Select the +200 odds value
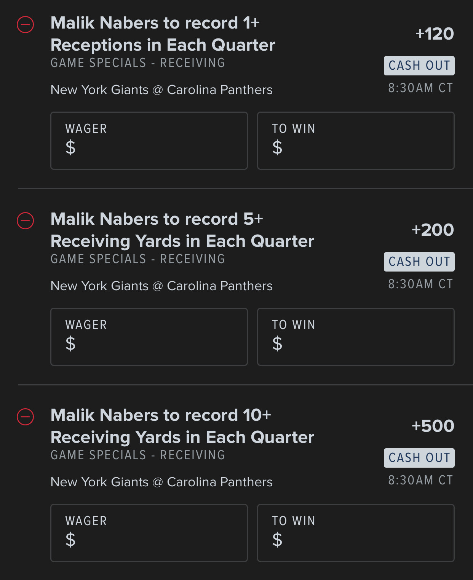Image resolution: width=473 pixels, height=580 pixels. (x=433, y=230)
